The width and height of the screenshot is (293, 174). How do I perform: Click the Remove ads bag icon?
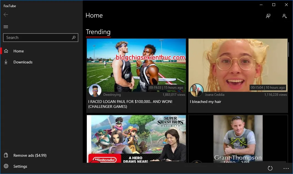pos(6,155)
